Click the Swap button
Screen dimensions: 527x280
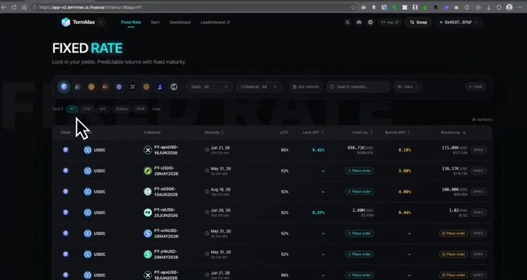tap(418, 22)
